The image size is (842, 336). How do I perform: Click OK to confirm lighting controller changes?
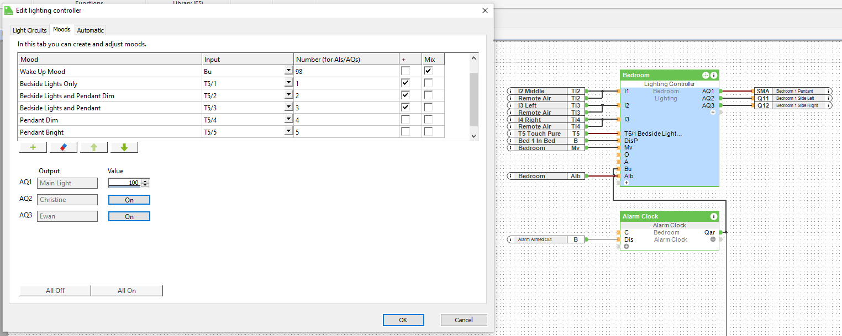403,320
